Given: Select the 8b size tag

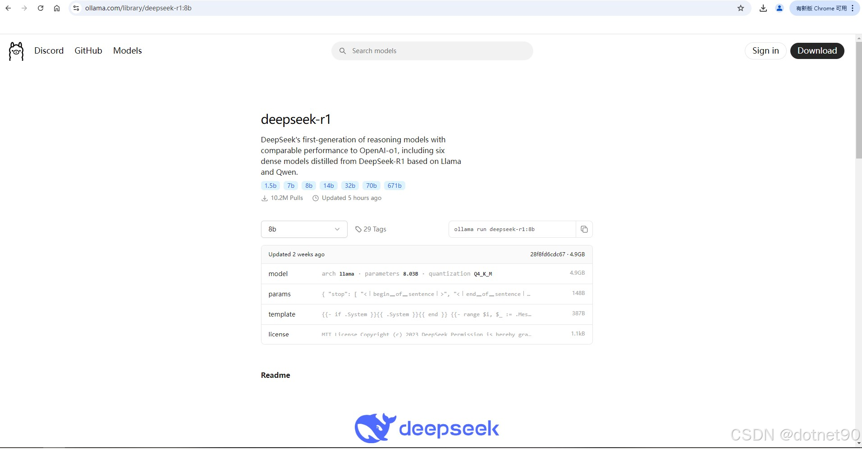Looking at the screenshot, I should pyautogui.click(x=309, y=186).
